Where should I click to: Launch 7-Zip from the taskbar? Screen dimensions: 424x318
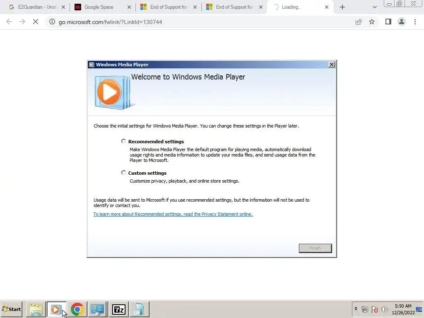pyautogui.click(x=119, y=309)
